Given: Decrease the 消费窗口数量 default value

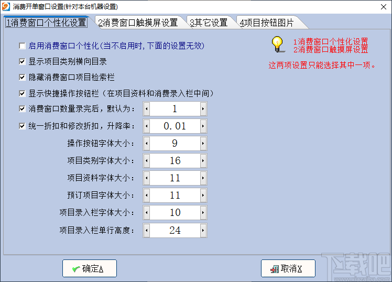Looking at the screenshot, I should click(x=147, y=109).
